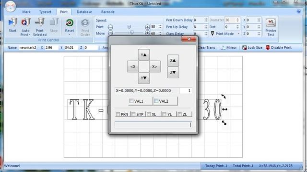Click the Y down jog button
Viewport: 307px width, 172px height.
tap(144, 78)
